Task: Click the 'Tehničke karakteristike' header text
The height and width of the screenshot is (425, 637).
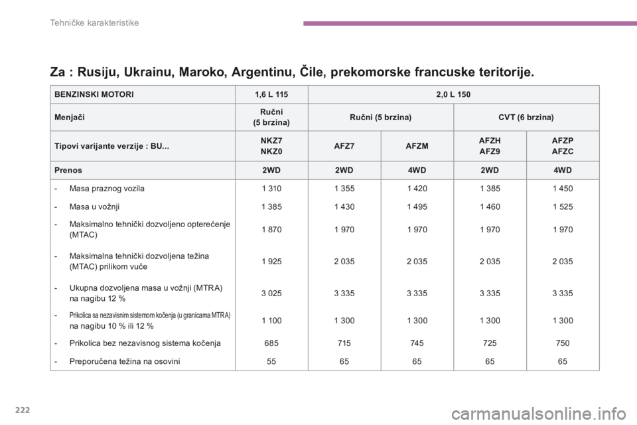Action: point(94,23)
